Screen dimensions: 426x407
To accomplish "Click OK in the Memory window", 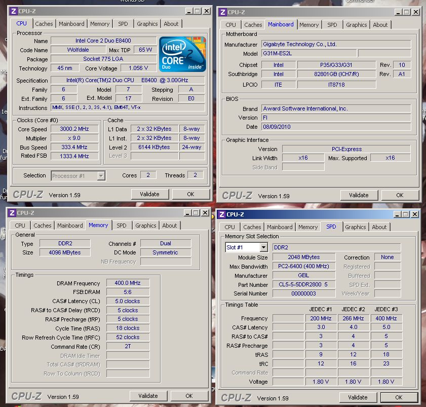I will coord(189,396).
